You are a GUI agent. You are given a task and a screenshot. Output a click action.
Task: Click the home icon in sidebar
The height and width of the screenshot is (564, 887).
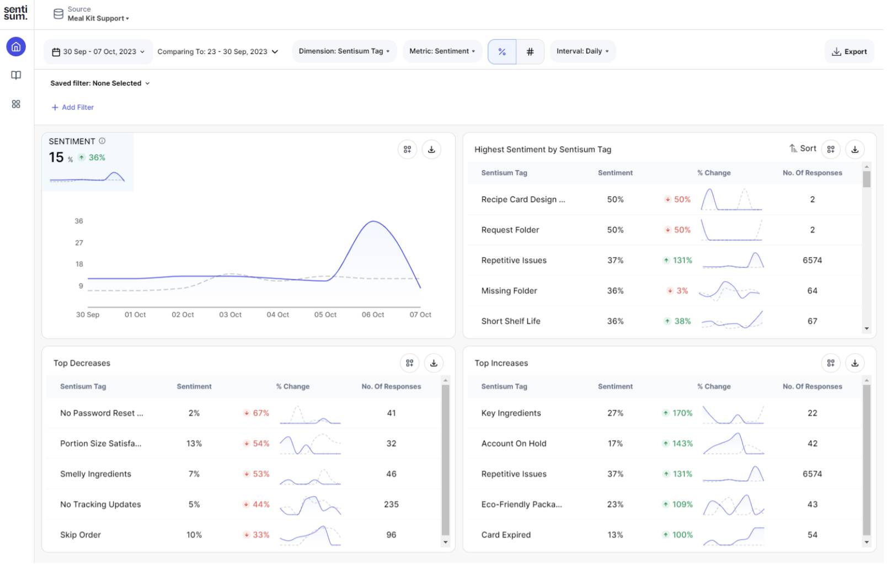(16, 47)
